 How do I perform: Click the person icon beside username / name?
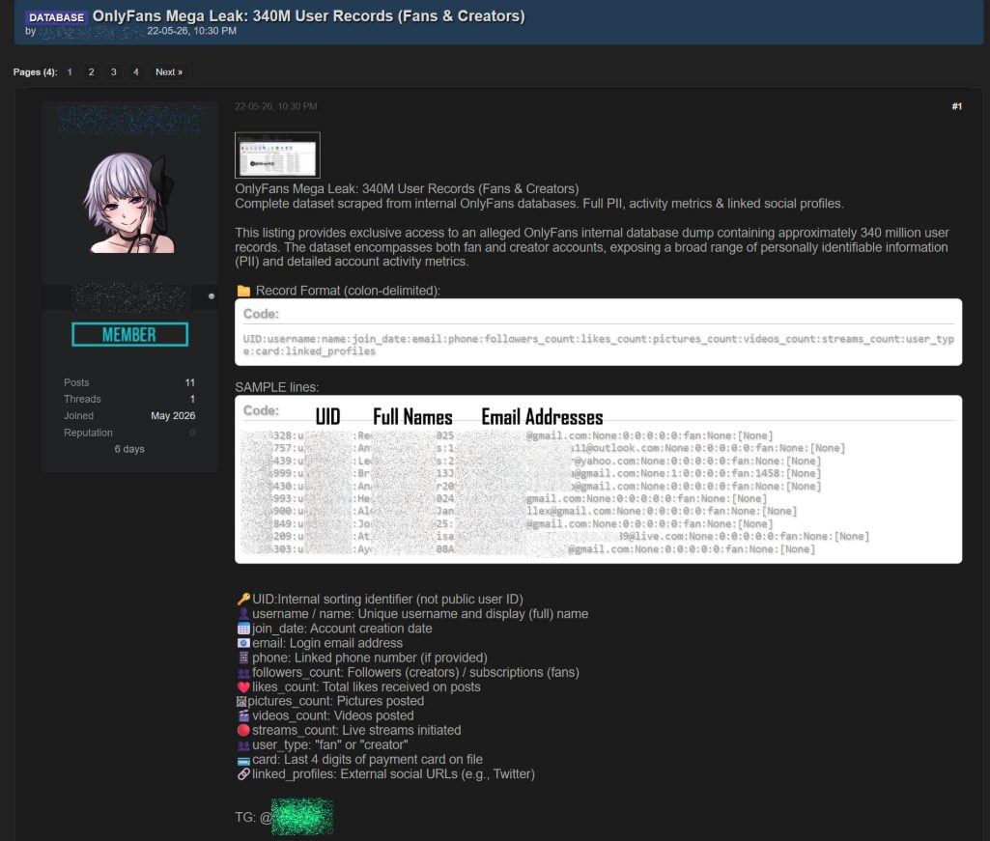click(243, 614)
